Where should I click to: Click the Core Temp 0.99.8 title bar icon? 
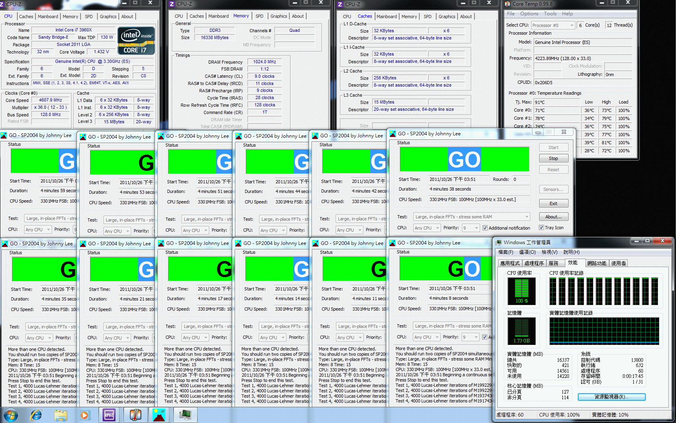click(x=508, y=4)
